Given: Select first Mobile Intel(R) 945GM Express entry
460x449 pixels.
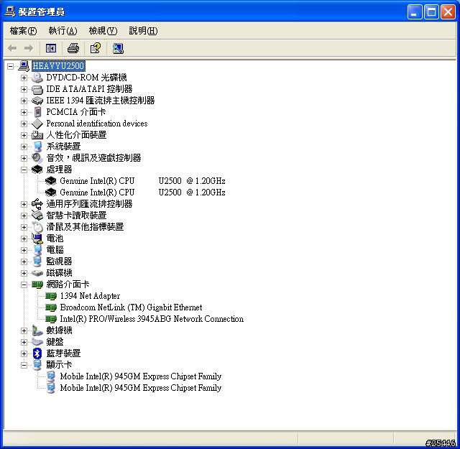Looking at the screenshot, I should [x=141, y=376].
